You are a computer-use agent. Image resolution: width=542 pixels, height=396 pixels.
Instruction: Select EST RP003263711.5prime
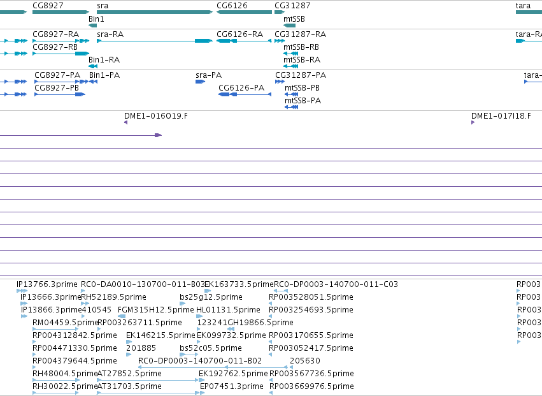pos(99,329)
